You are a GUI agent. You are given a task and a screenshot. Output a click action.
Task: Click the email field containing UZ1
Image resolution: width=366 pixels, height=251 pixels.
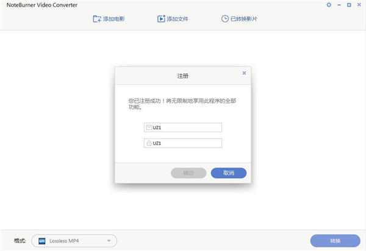coord(183,127)
